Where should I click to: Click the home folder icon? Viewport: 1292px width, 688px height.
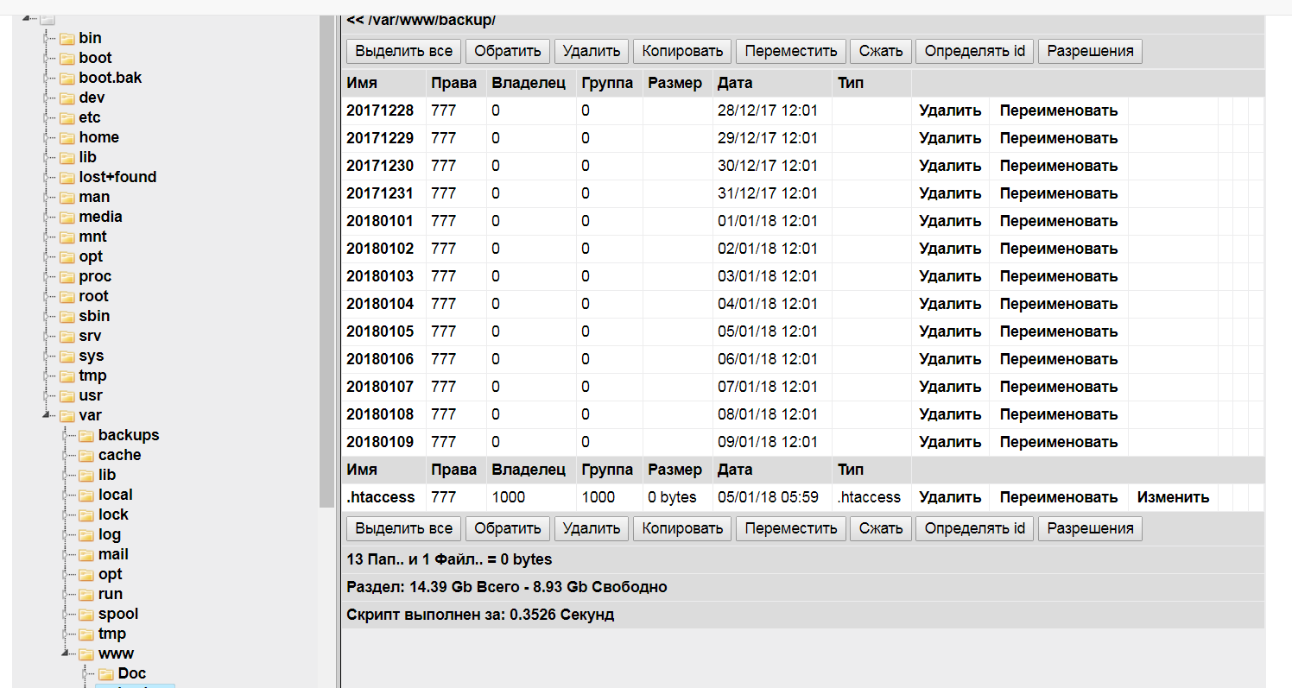pos(66,137)
